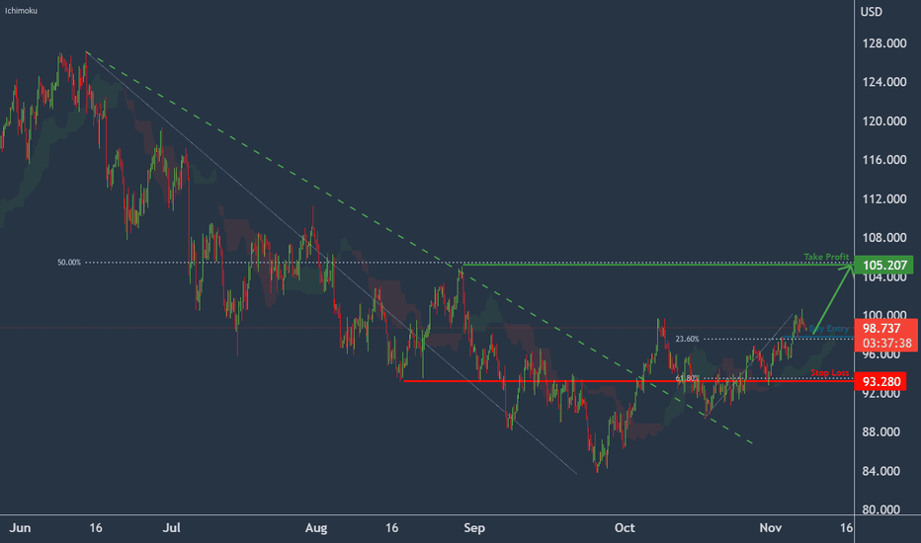The height and width of the screenshot is (543, 921).
Task: Select the 93.280 stop loss price tag
Action: 881,381
